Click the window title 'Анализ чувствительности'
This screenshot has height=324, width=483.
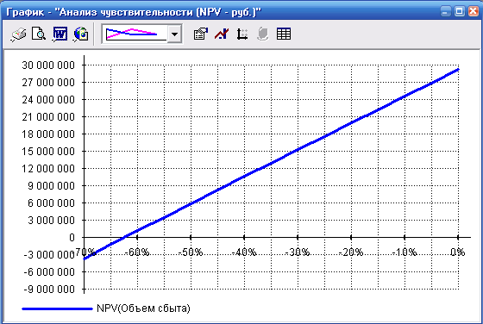(x=127, y=12)
